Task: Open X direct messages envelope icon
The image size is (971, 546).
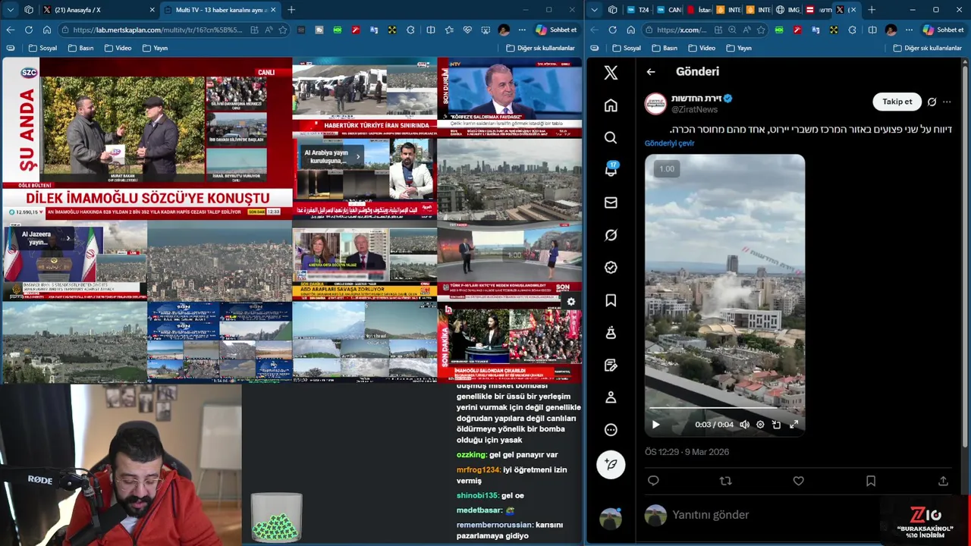Action: 611,202
